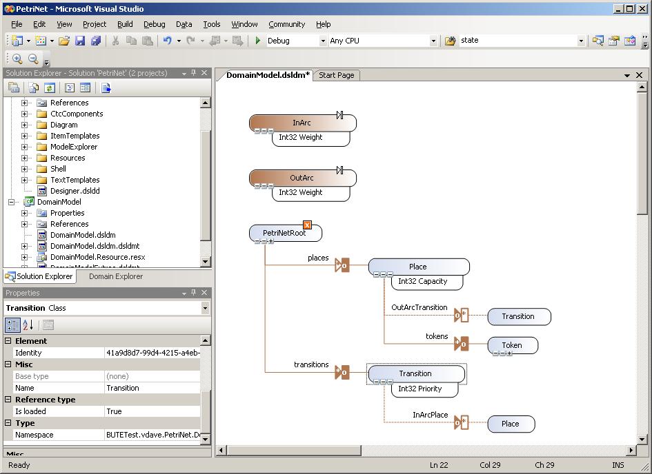Select the OutArc class shape
The image size is (652, 474).
[302, 178]
